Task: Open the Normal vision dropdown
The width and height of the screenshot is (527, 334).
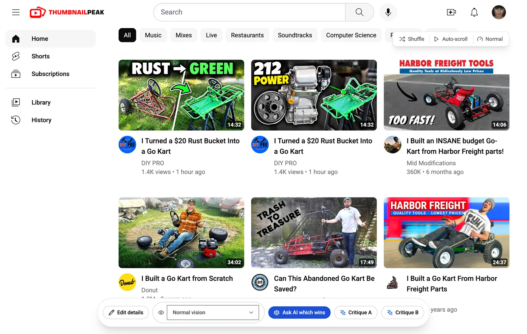Action: [213, 313]
